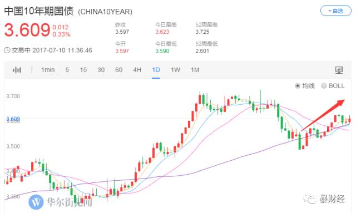This screenshot has height=214, width=356.
Task: Click the WeChat icon near 暴财经
Action: (309, 199)
